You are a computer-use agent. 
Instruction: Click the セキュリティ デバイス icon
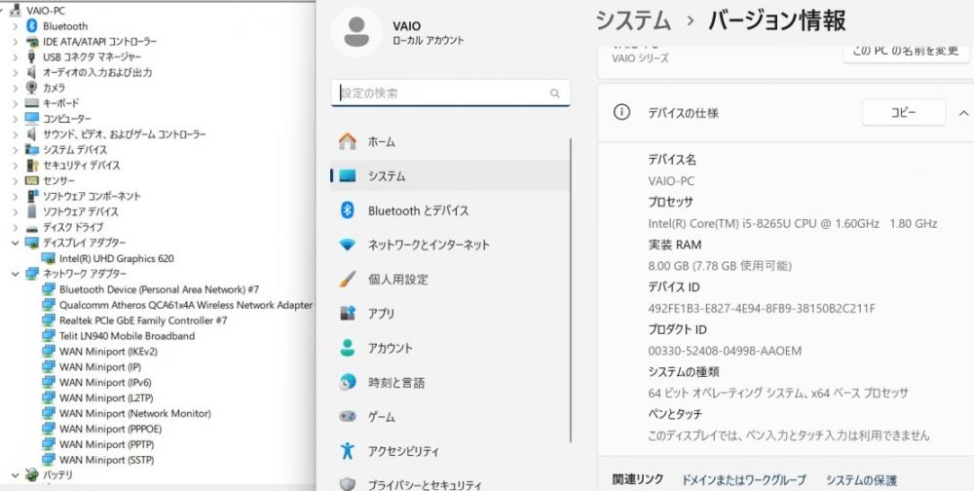tap(32, 166)
